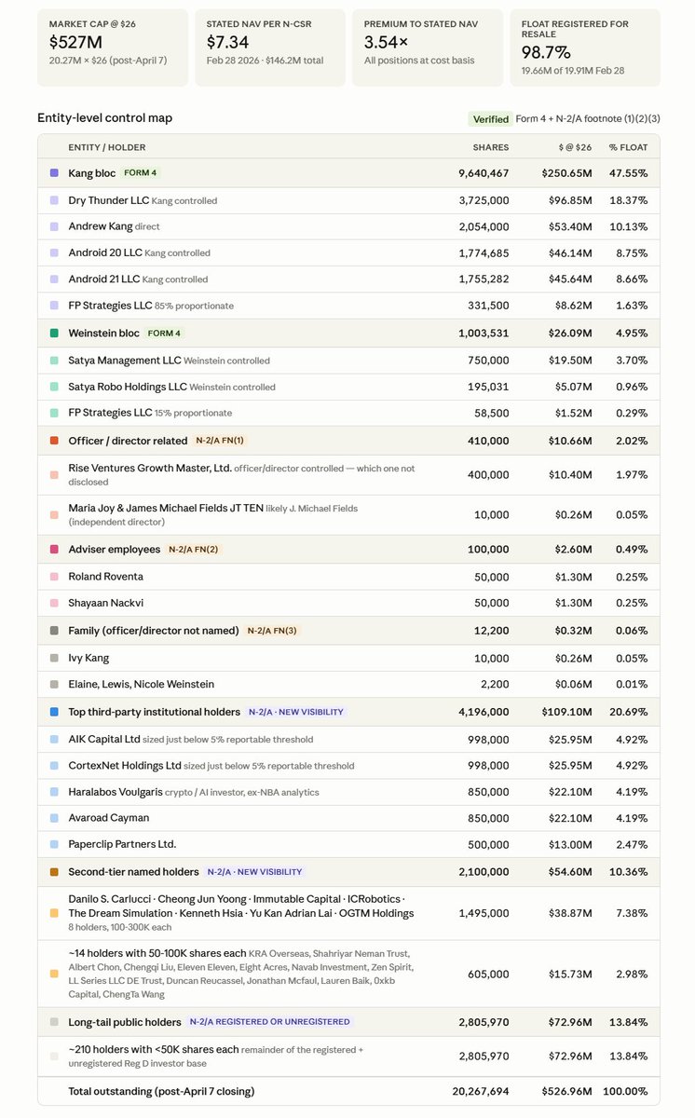Select the % FLOAT column header

point(629,147)
